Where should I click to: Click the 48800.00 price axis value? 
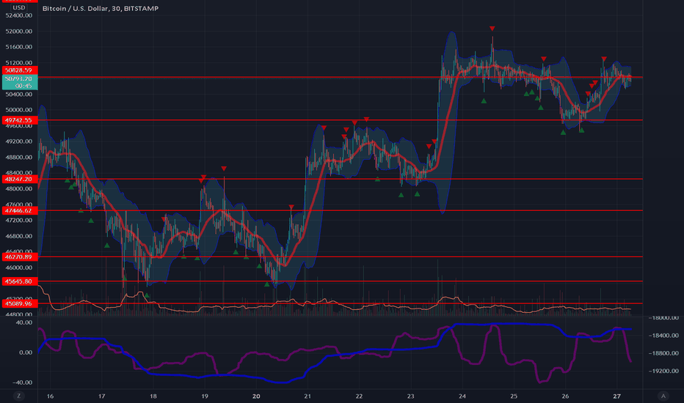[x=19, y=158]
